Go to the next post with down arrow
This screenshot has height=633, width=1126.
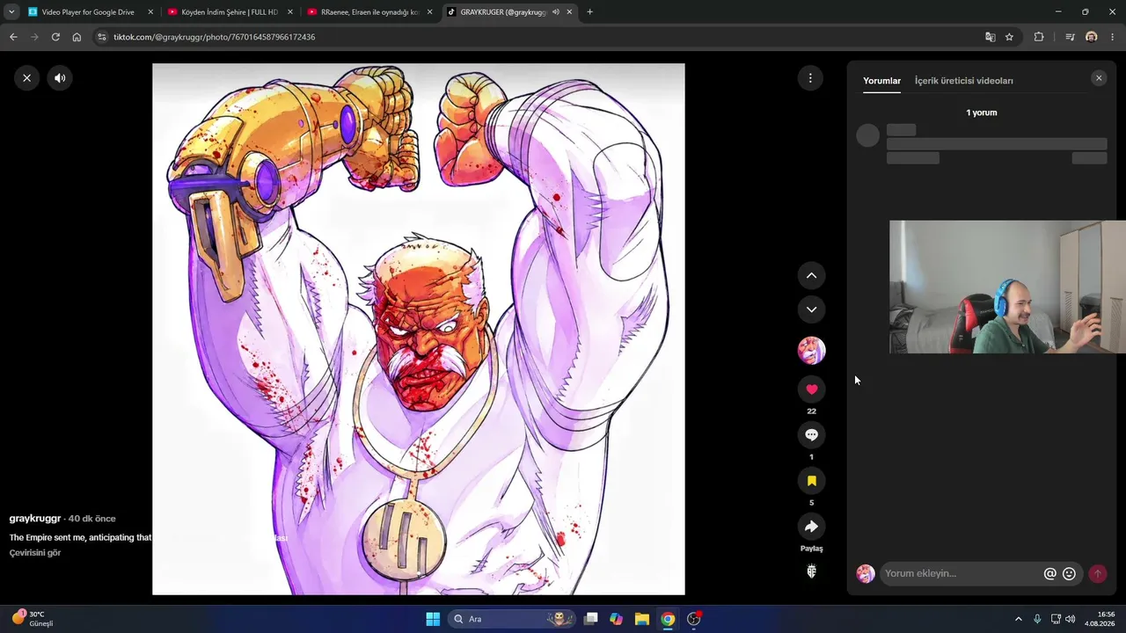pyautogui.click(x=811, y=309)
